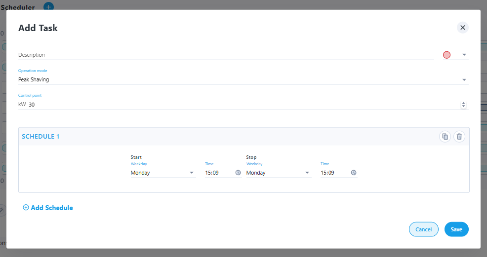487x257 pixels.
Task: Click the Add Schedule link
Action: click(x=48, y=208)
